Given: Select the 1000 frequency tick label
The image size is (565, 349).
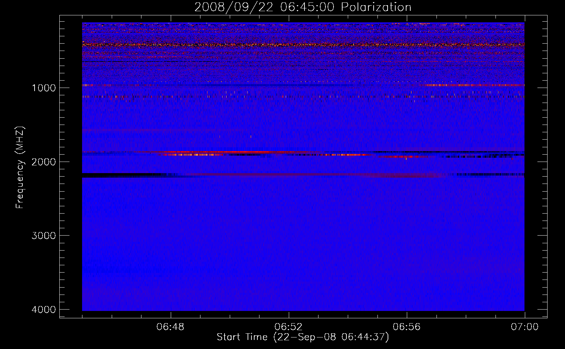Looking at the screenshot, I should pyautogui.click(x=44, y=88).
